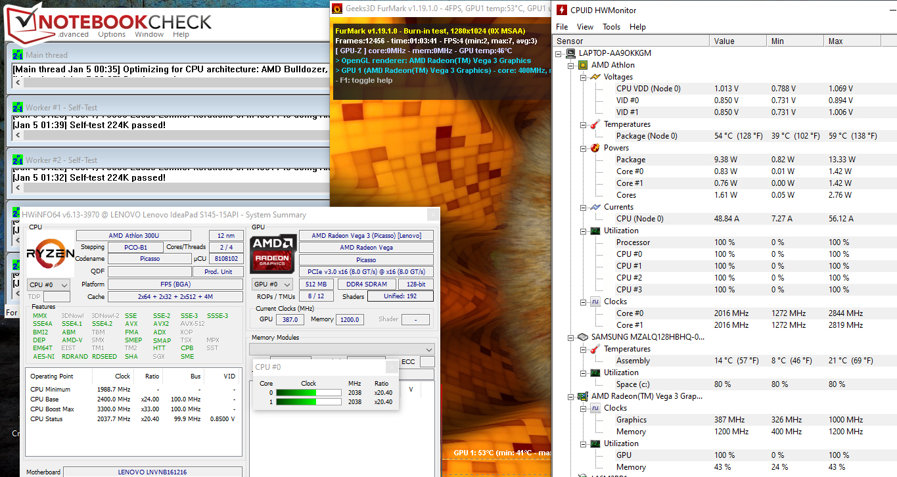Click the HWMonitor app icon in title bar

coord(563,10)
